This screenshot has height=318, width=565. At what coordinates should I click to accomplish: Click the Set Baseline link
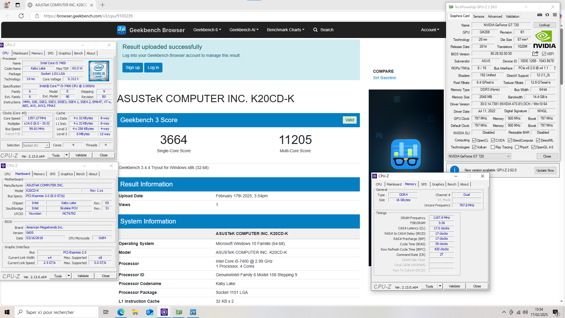[384, 78]
